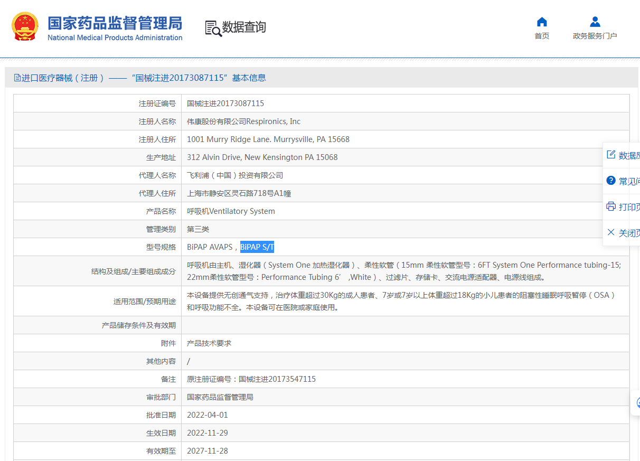The image size is (640, 461).
Task: Go to 首页 home icon
Action: 542,22
